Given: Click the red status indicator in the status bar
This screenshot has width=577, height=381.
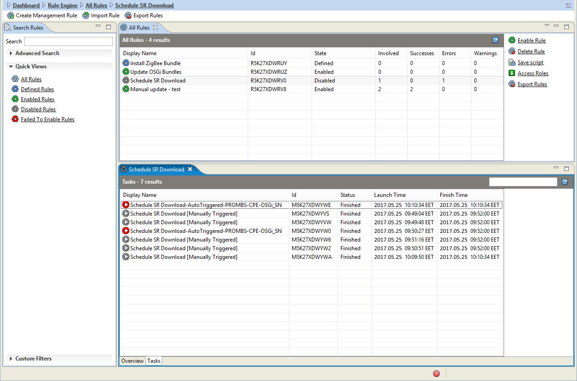Looking at the screenshot, I should (436, 374).
